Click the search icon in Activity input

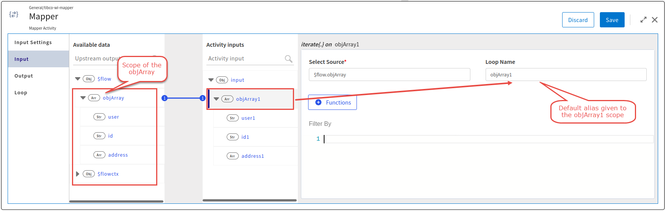[x=288, y=59]
